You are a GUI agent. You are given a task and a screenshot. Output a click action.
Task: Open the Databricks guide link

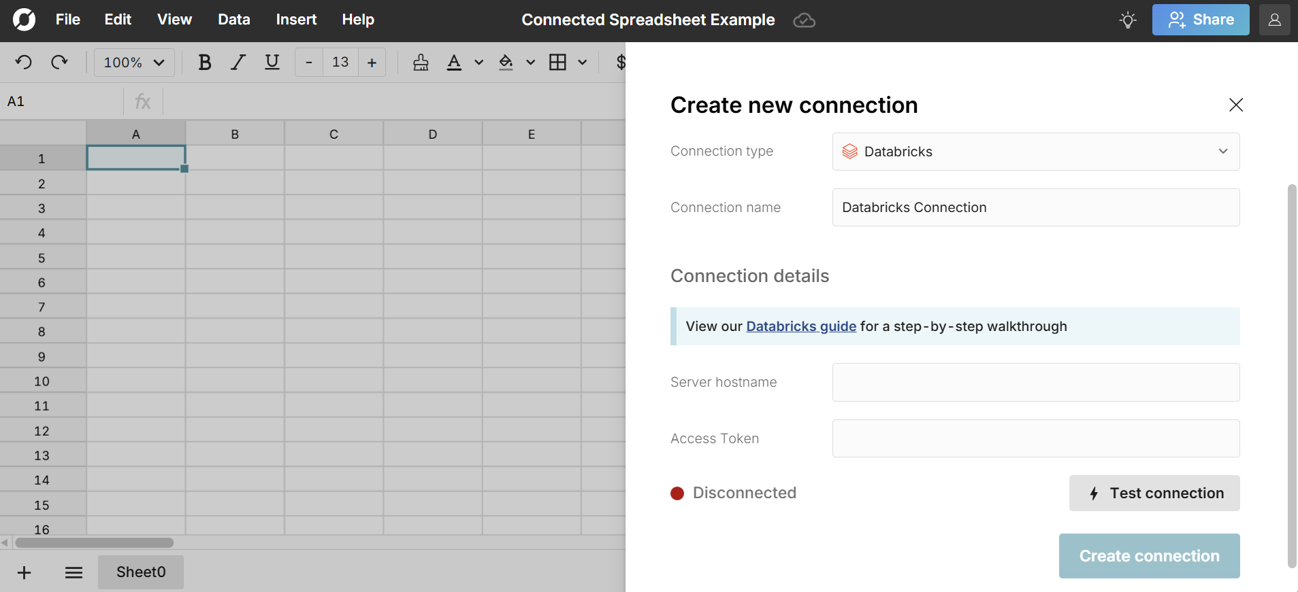coord(800,326)
